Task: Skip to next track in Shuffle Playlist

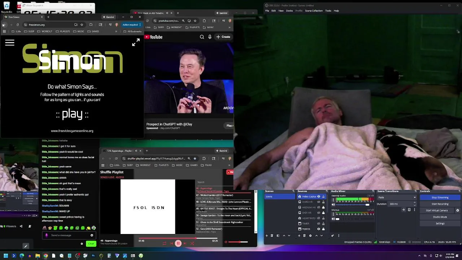Action: [185, 243]
